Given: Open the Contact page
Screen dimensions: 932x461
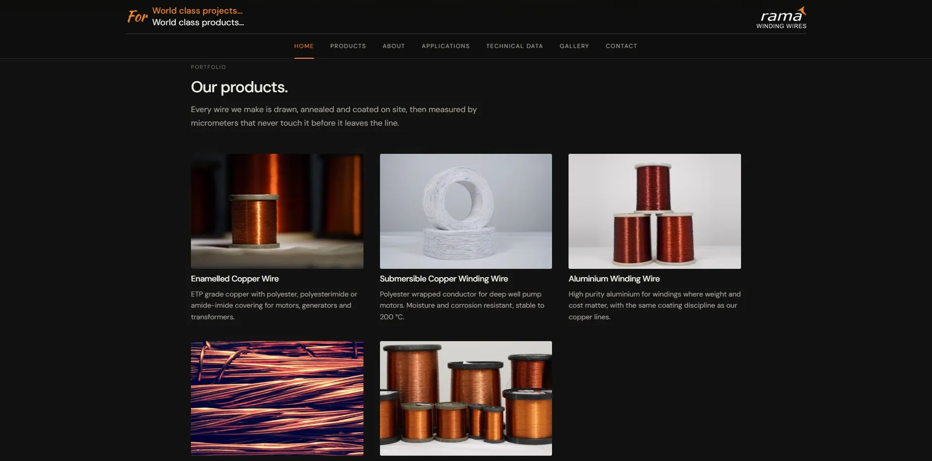Looking at the screenshot, I should point(621,46).
